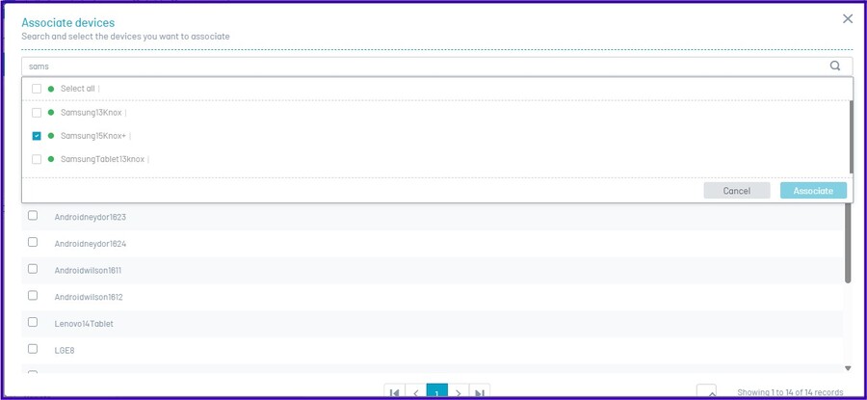The width and height of the screenshot is (867, 400).
Task: Select the Androidneydor1823 row checkbox
Action: [x=33, y=216]
